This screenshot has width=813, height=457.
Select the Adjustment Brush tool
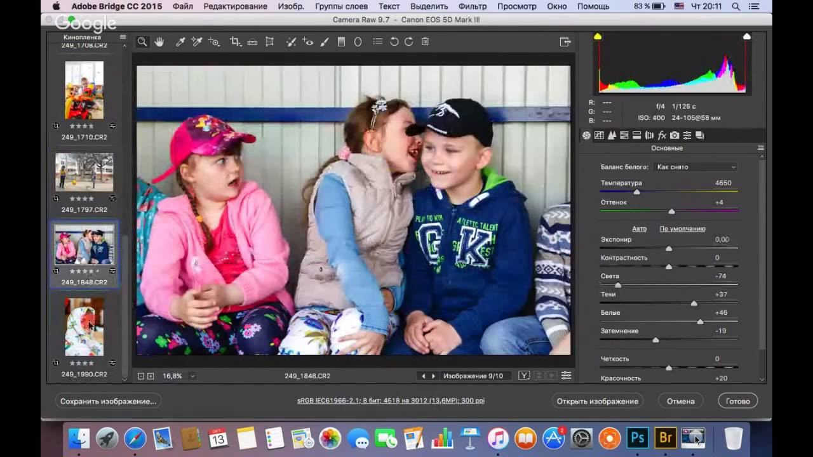[325, 42]
